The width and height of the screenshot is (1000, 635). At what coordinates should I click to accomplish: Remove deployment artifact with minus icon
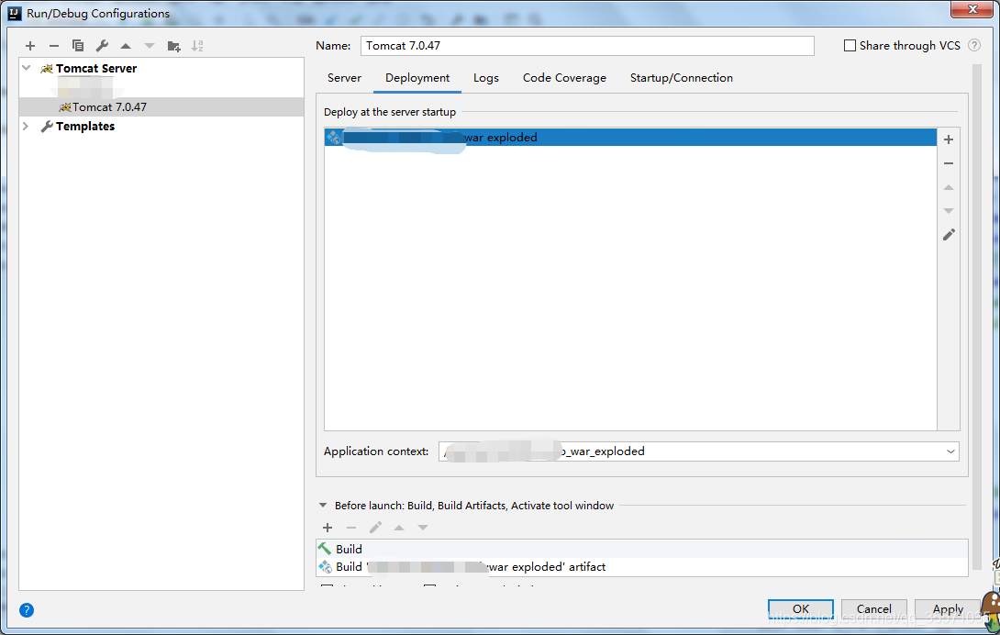pyautogui.click(x=949, y=163)
